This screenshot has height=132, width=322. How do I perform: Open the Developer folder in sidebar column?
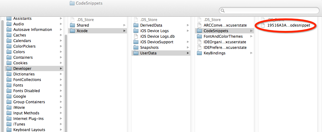click(34, 68)
